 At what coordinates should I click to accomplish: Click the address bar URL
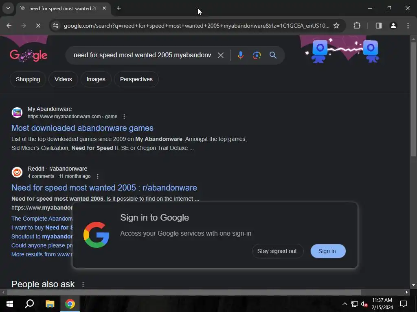tap(197, 26)
